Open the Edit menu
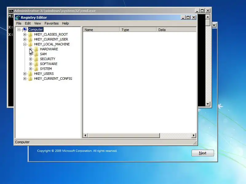The height and width of the screenshot is (184, 246). pos(28,23)
